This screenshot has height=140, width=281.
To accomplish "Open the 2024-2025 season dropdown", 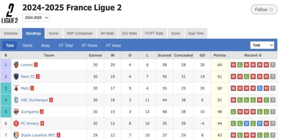I will [x=36, y=18].
